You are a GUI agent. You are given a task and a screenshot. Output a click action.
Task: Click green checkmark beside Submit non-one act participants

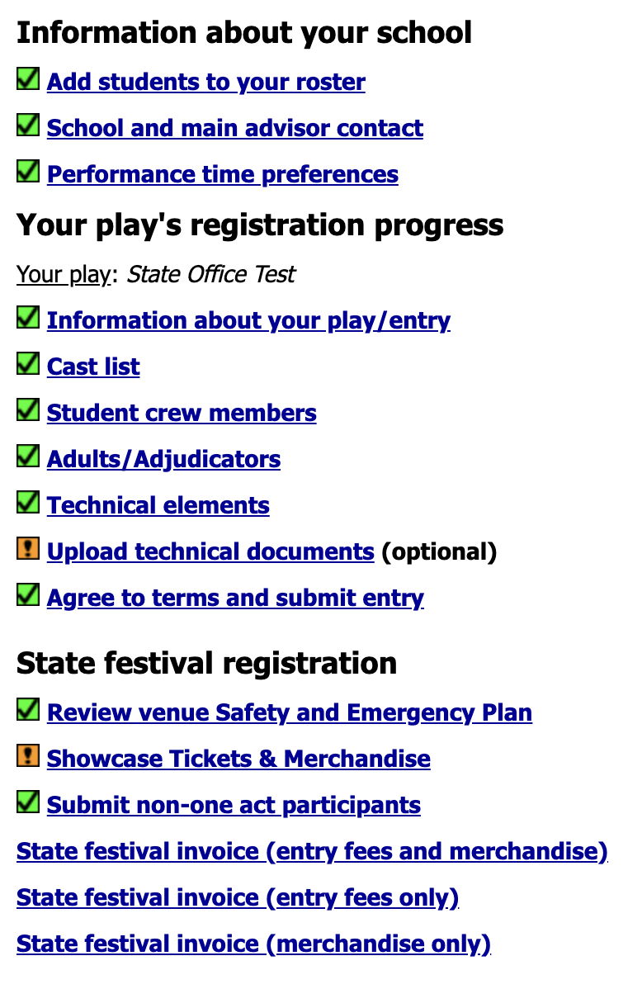click(28, 802)
